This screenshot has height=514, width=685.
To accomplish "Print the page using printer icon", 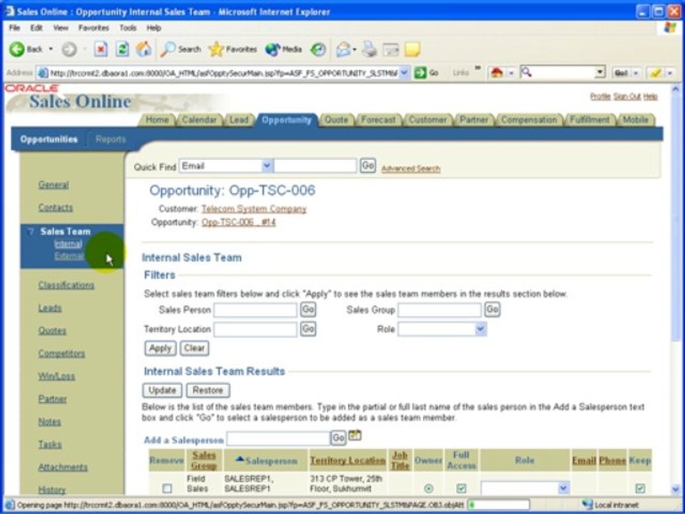I will 369,49.
